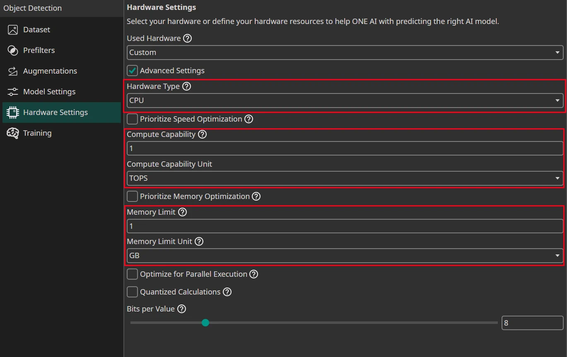Open the Memory Limit Unit GB dropdown
This screenshot has width=567, height=357.
click(x=345, y=256)
